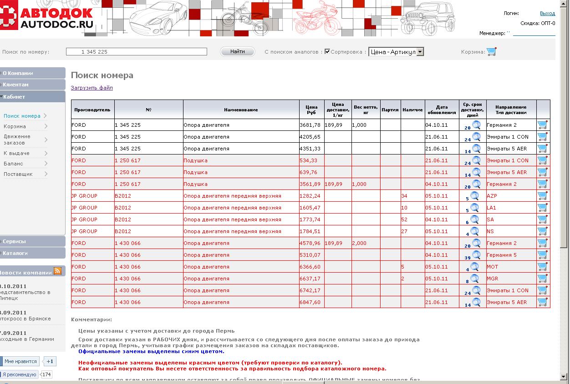Screen dimensions: 570x384
Task: Add the 6847,60 Эмираты 5 AER row to cart
Action: click(x=542, y=302)
